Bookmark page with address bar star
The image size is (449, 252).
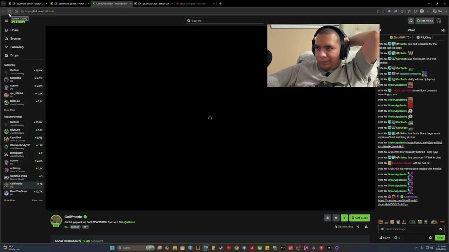pyautogui.click(x=383, y=11)
